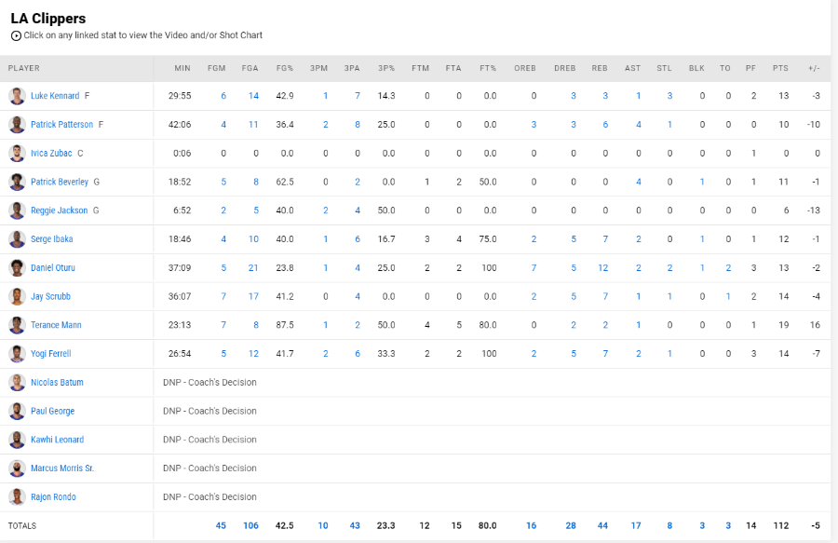Open Luke Kennard's player page

coord(55,96)
